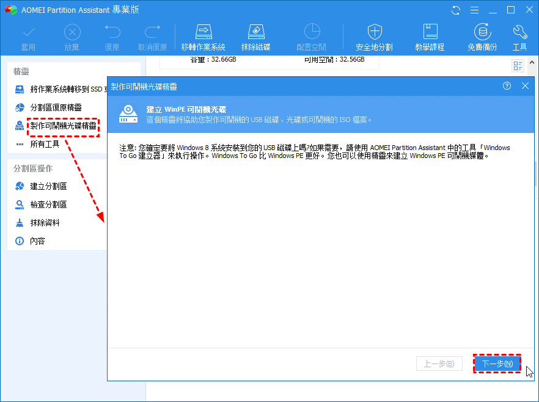Click the partition recovery pie icon
Screen dimensions: 539x402
click(x=20, y=107)
